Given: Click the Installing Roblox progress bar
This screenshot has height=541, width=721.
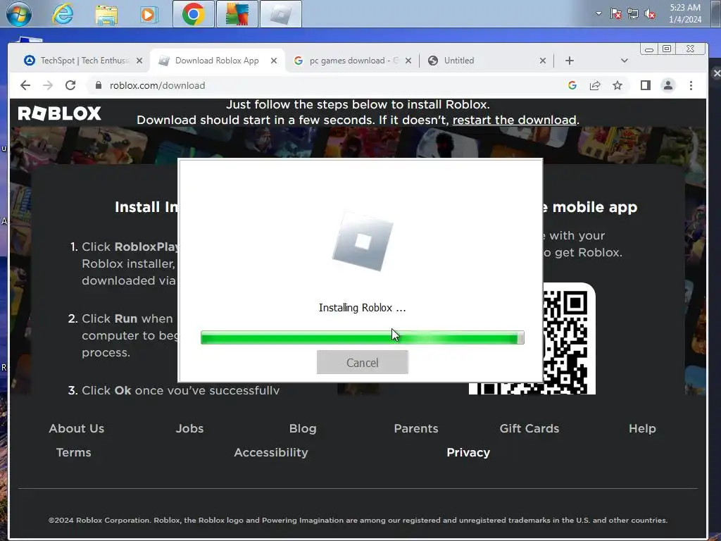Looking at the screenshot, I should [x=363, y=337].
